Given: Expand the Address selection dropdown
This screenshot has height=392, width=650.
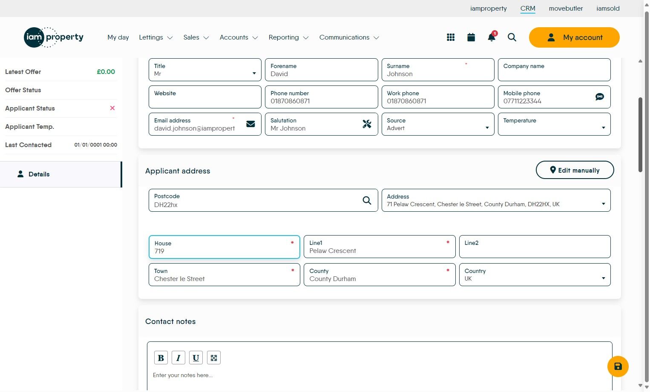Looking at the screenshot, I should 496,201.
